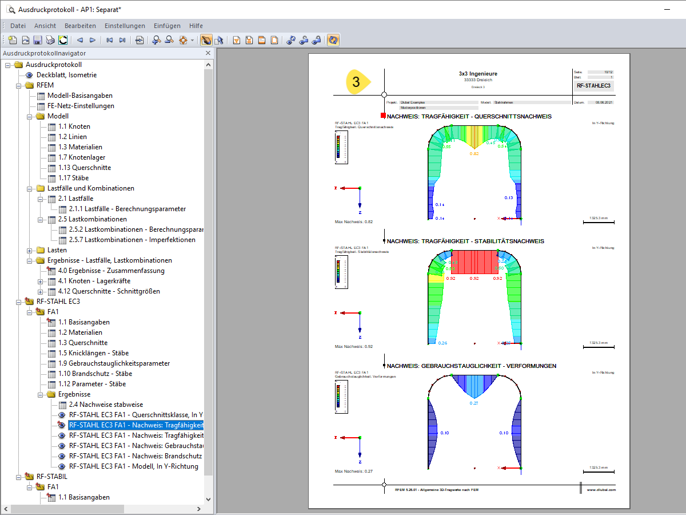Open dropdown arrow beside fit-page icon
The height and width of the screenshot is (515, 686).
pos(192,40)
